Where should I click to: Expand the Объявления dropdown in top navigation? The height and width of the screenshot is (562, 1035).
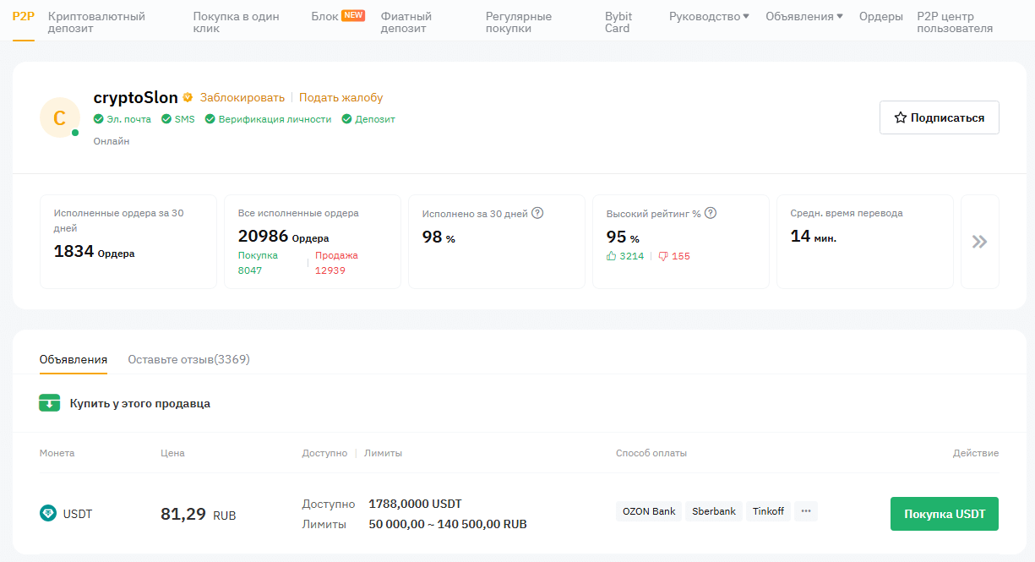click(803, 16)
